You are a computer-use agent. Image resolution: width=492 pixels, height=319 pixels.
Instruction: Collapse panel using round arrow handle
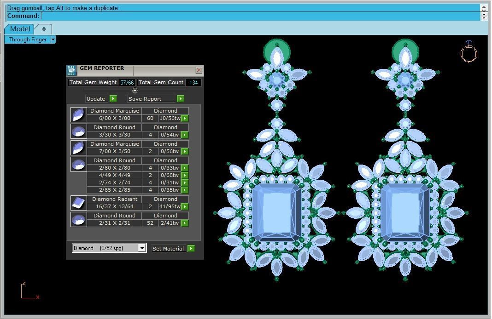point(135,91)
